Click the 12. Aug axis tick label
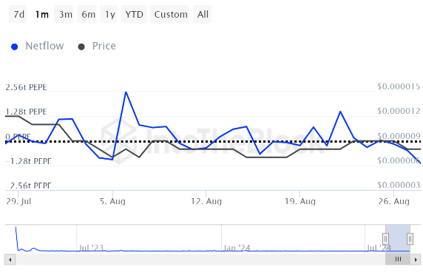Image resolution: width=423 pixels, height=272 pixels. 206,201
